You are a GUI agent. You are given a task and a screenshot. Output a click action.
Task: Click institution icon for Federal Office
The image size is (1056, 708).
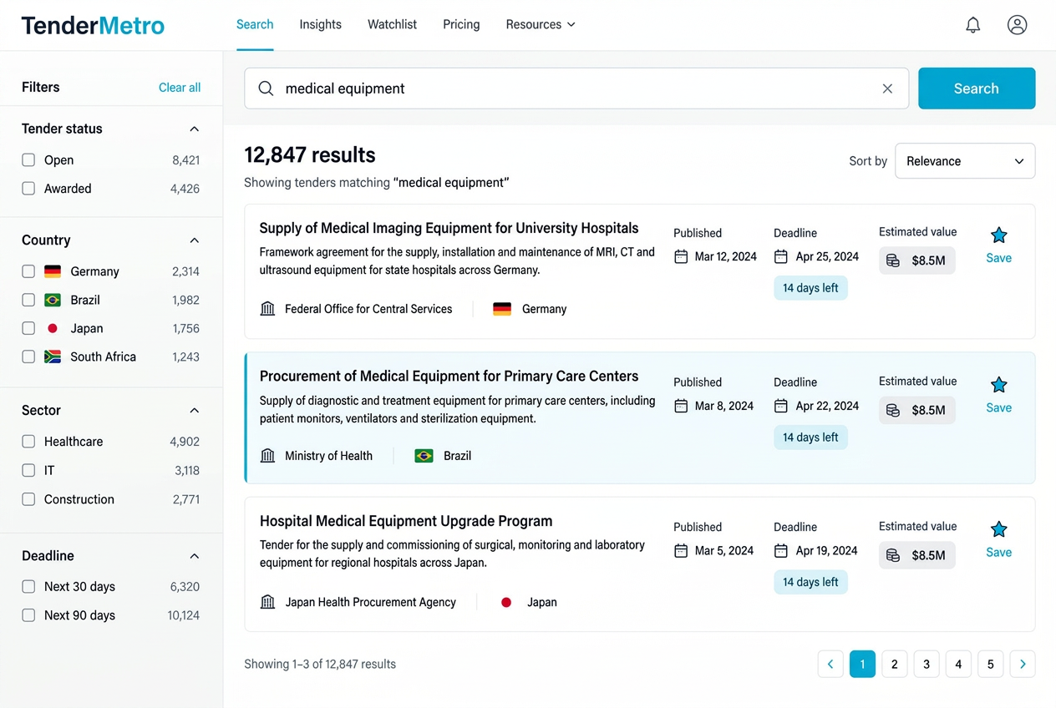(x=267, y=309)
